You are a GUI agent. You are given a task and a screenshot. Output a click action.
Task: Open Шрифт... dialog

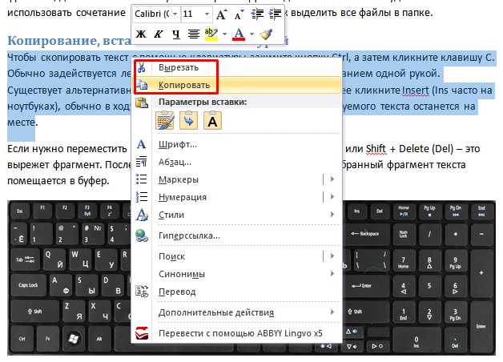click(237, 145)
